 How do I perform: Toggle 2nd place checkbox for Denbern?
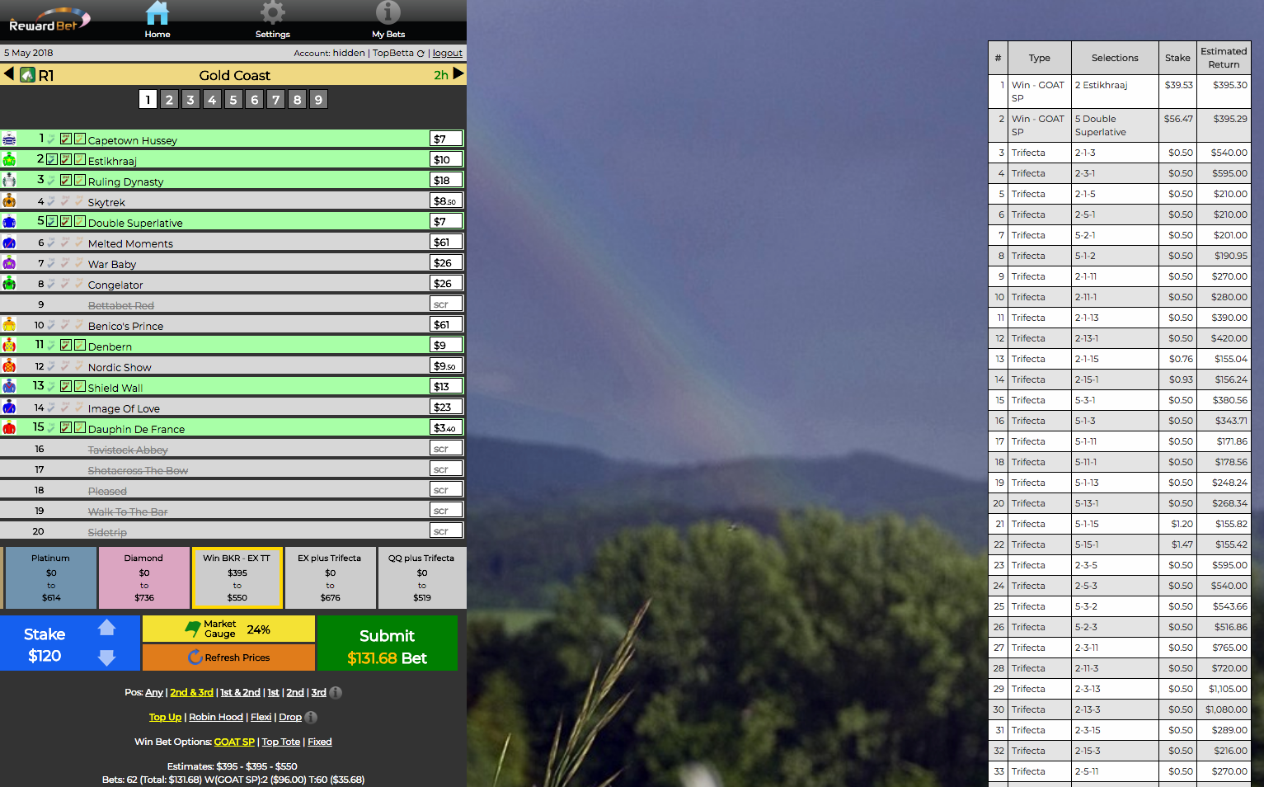click(66, 345)
